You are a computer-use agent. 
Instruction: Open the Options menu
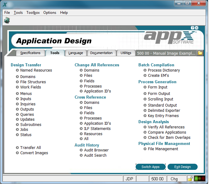pyautogui.click(x=50, y=13)
